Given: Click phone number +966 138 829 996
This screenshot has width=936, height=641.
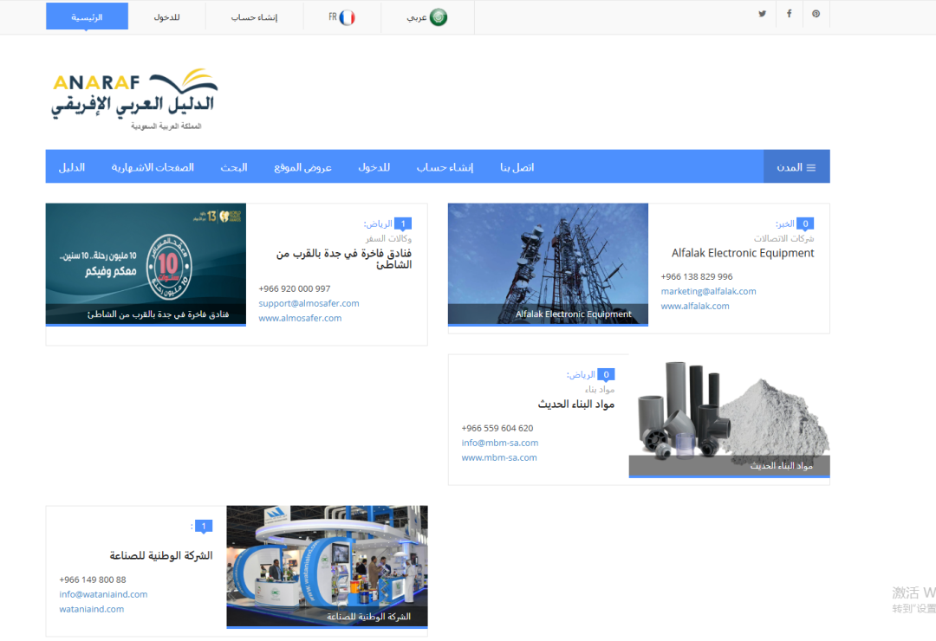Looking at the screenshot, I should tap(697, 277).
